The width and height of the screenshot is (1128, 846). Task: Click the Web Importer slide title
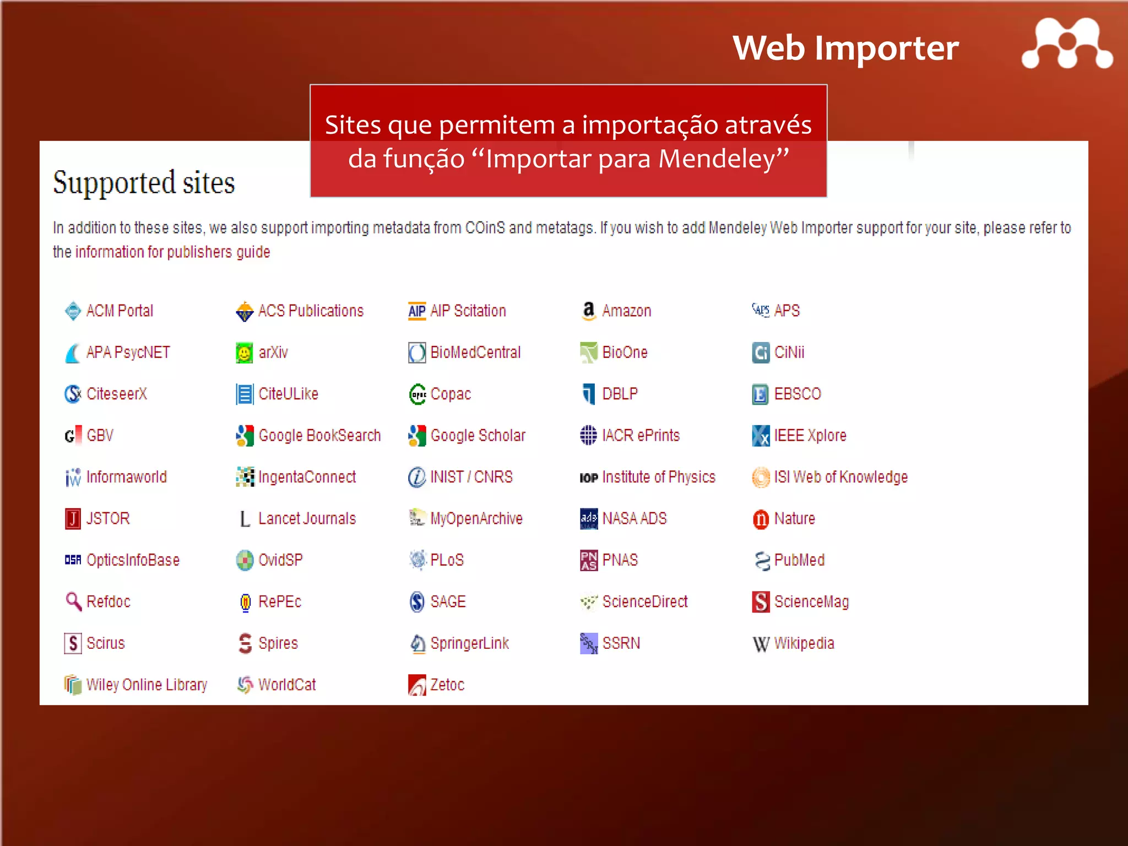point(845,48)
